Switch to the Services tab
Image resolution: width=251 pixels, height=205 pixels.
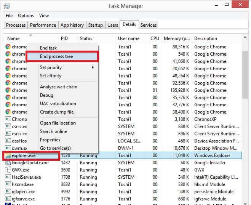[x=149, y=25]
